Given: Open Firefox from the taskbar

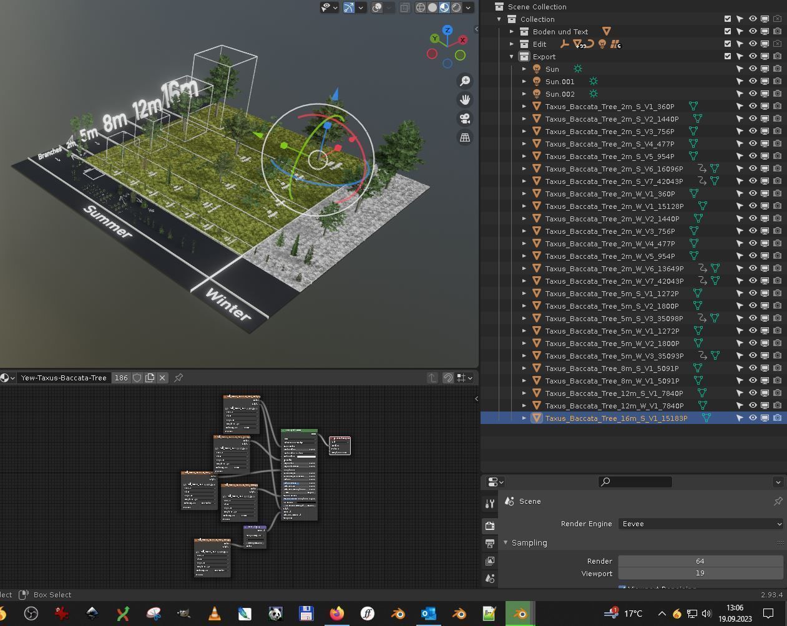Looking at the screenshot, I should click(336, 614).
